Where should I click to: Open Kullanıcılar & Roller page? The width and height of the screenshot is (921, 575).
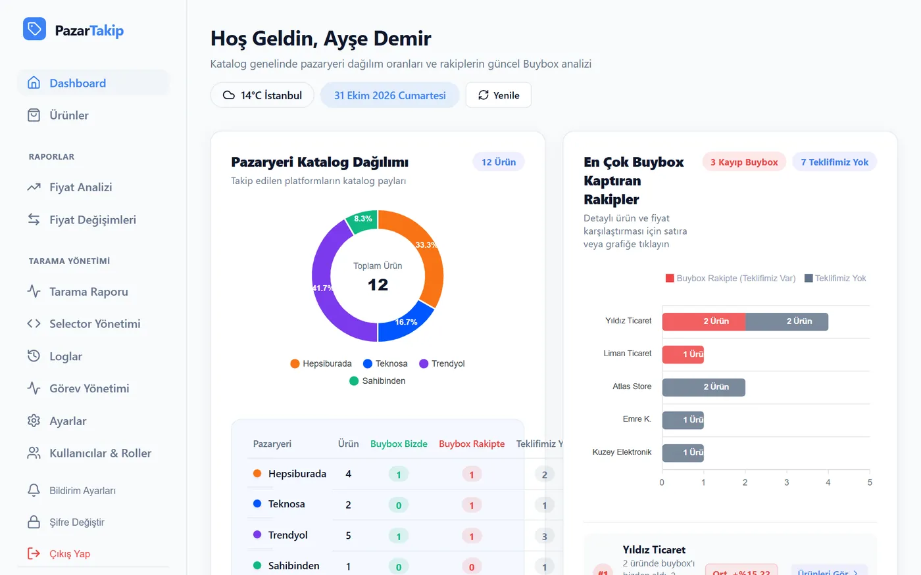click(x=93, y=453)
